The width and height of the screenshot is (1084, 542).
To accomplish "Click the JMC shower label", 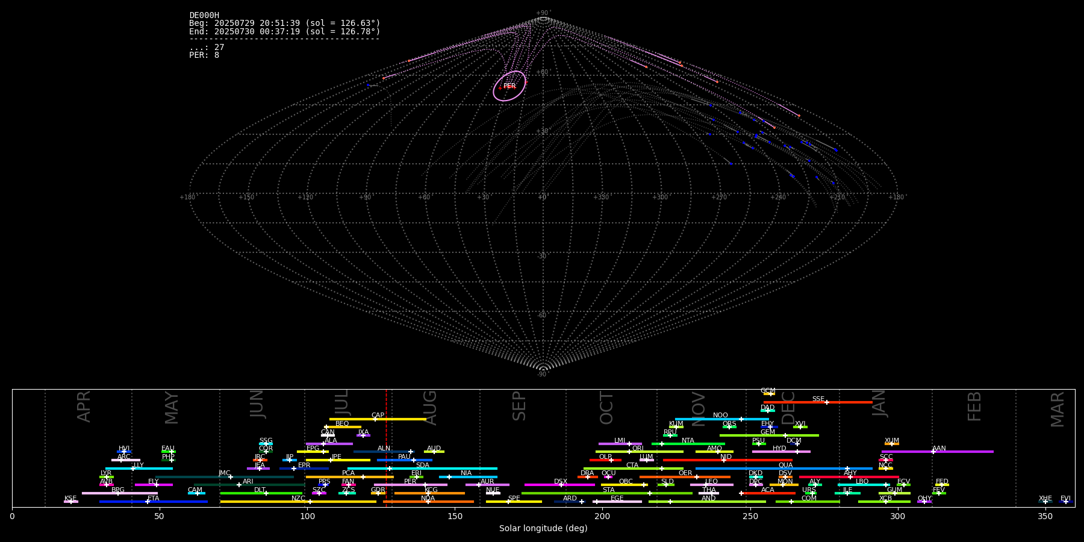I will (x=224, y=473).
